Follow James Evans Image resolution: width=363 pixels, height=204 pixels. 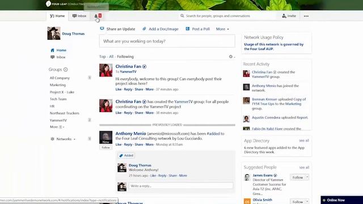(x=297, y=177)
